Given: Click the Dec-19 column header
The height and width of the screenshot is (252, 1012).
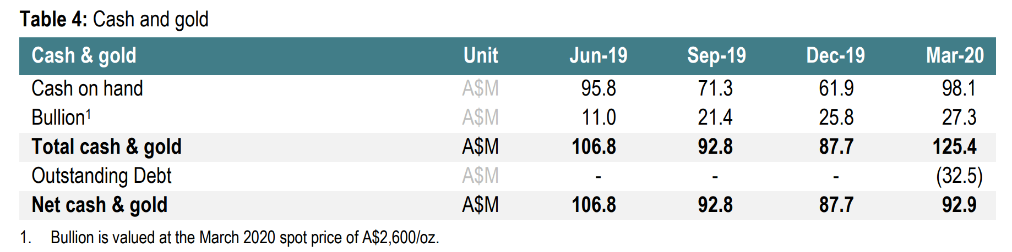Looking at the screenshot, I should [835, 55].
